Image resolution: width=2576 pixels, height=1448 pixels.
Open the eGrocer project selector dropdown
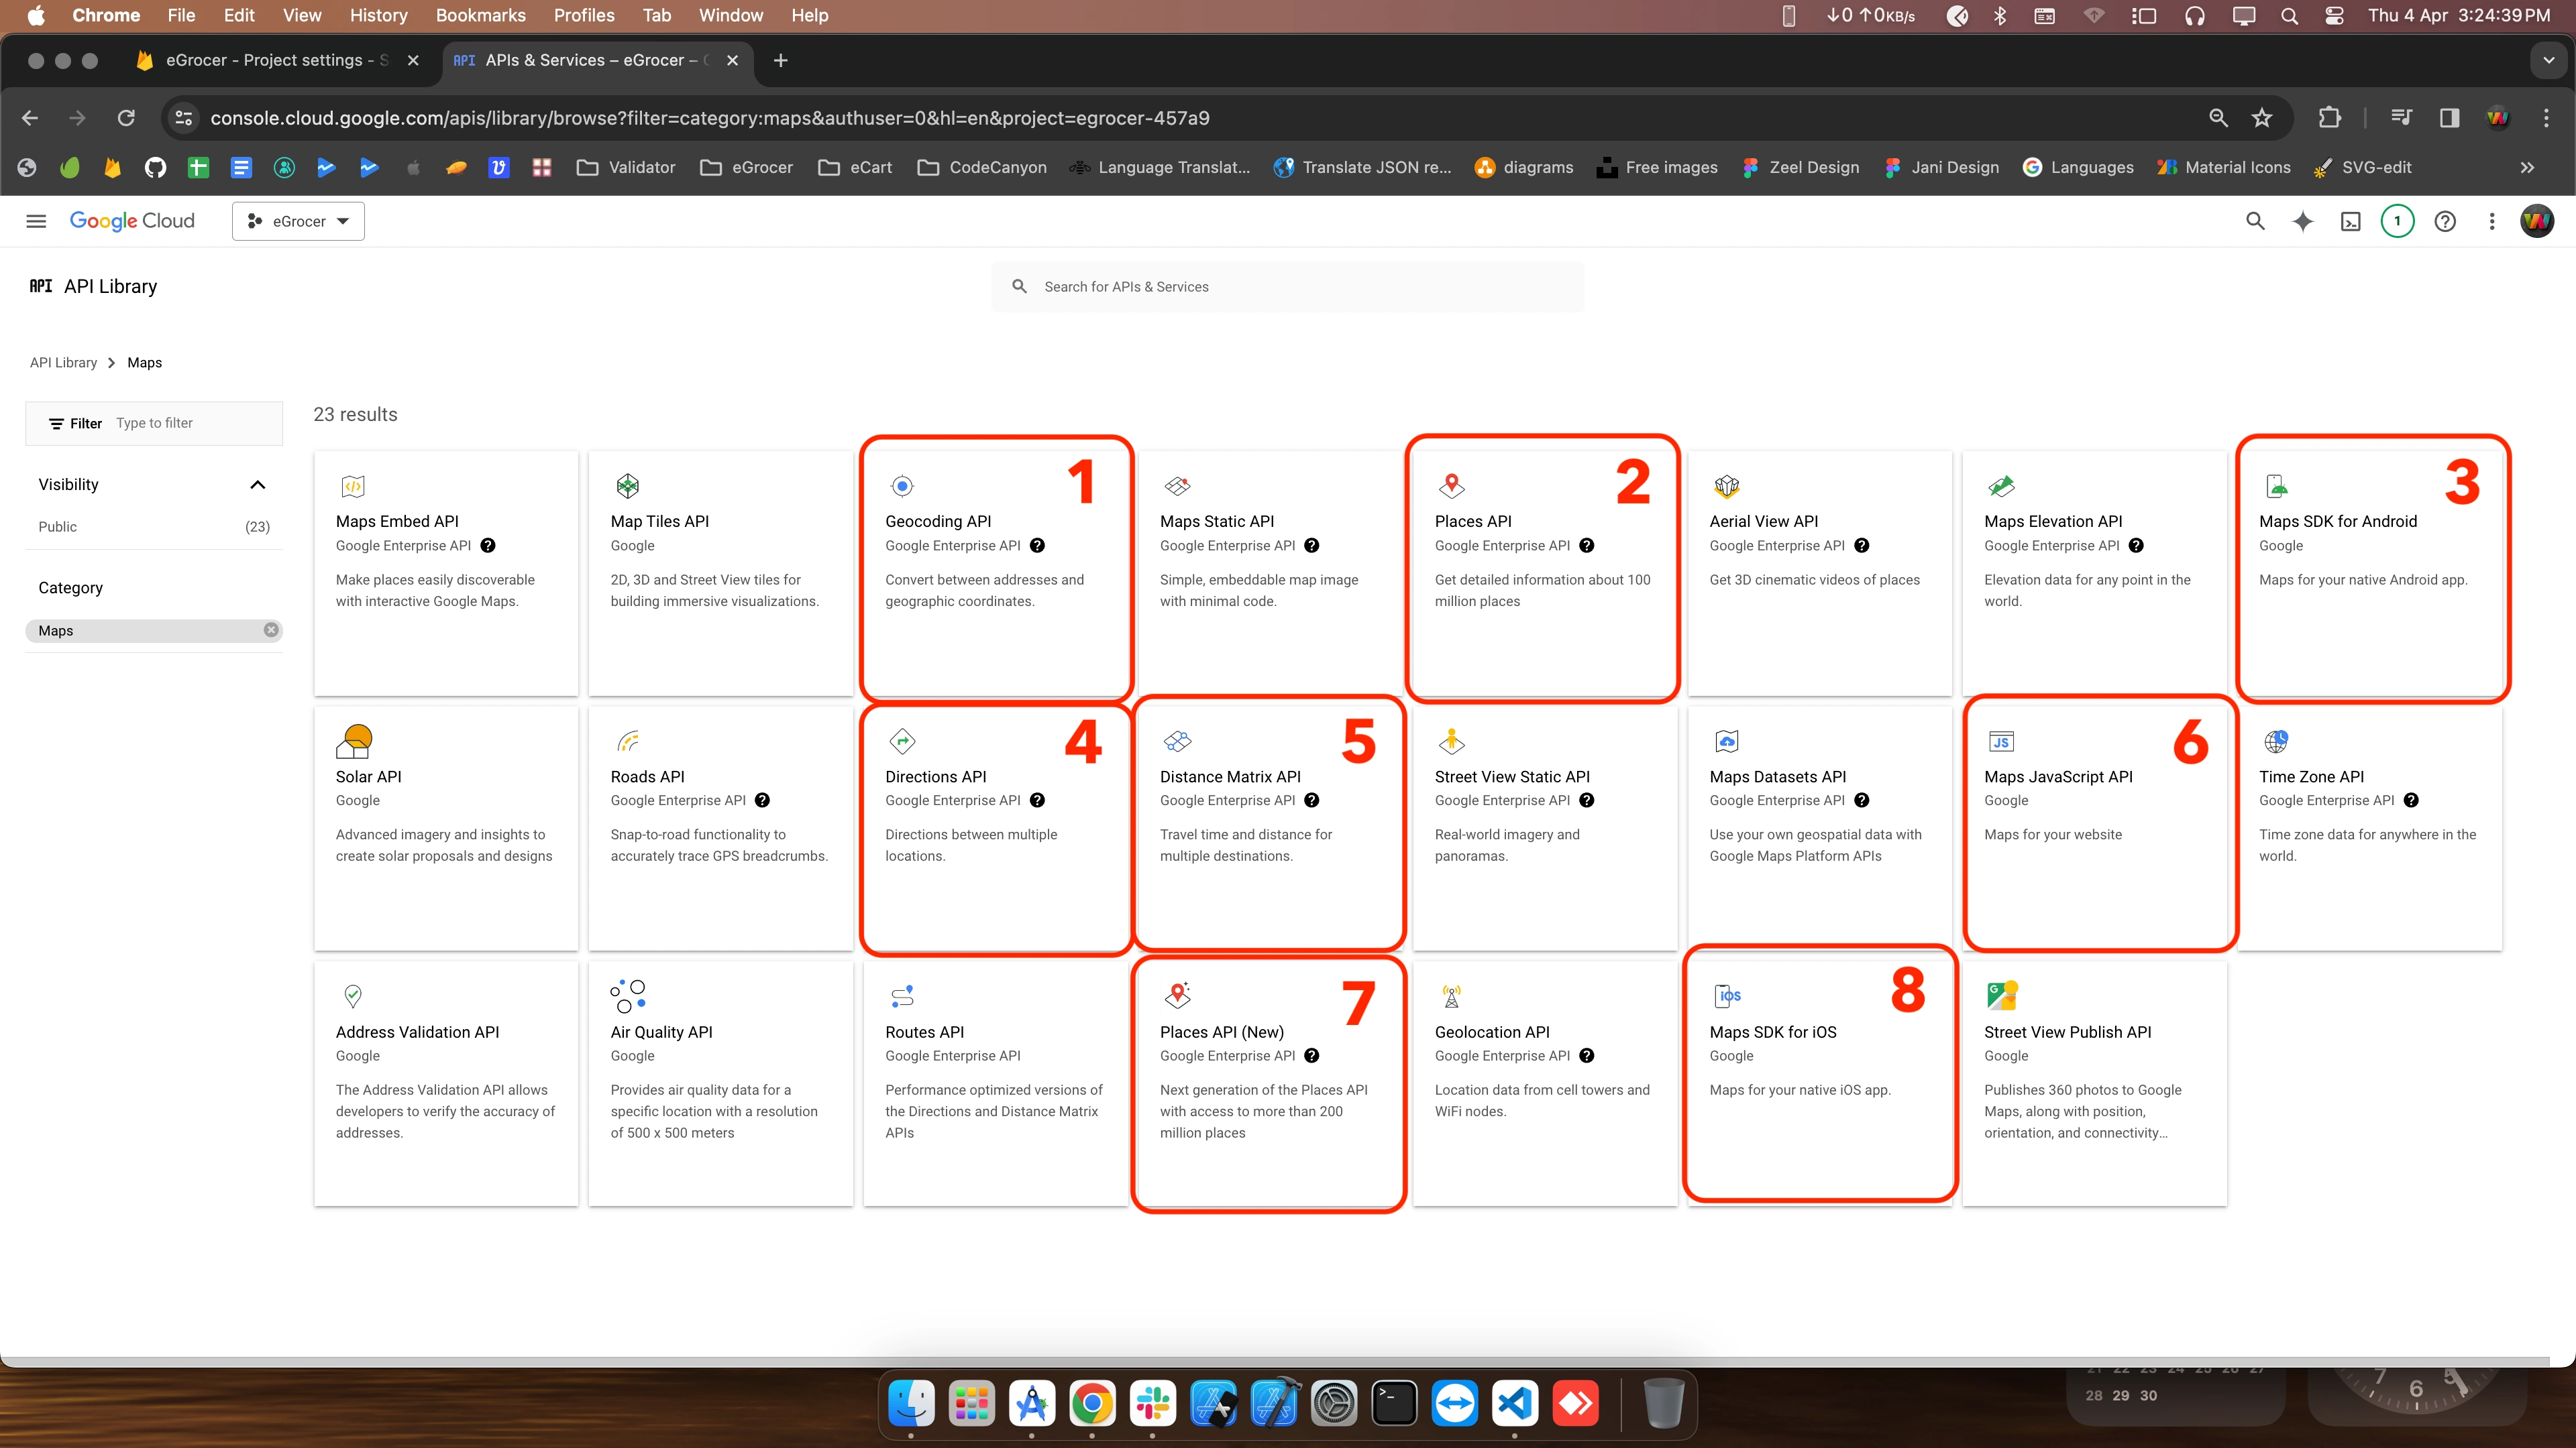point(298,221)
